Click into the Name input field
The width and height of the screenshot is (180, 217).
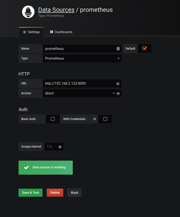pos(82,49)
